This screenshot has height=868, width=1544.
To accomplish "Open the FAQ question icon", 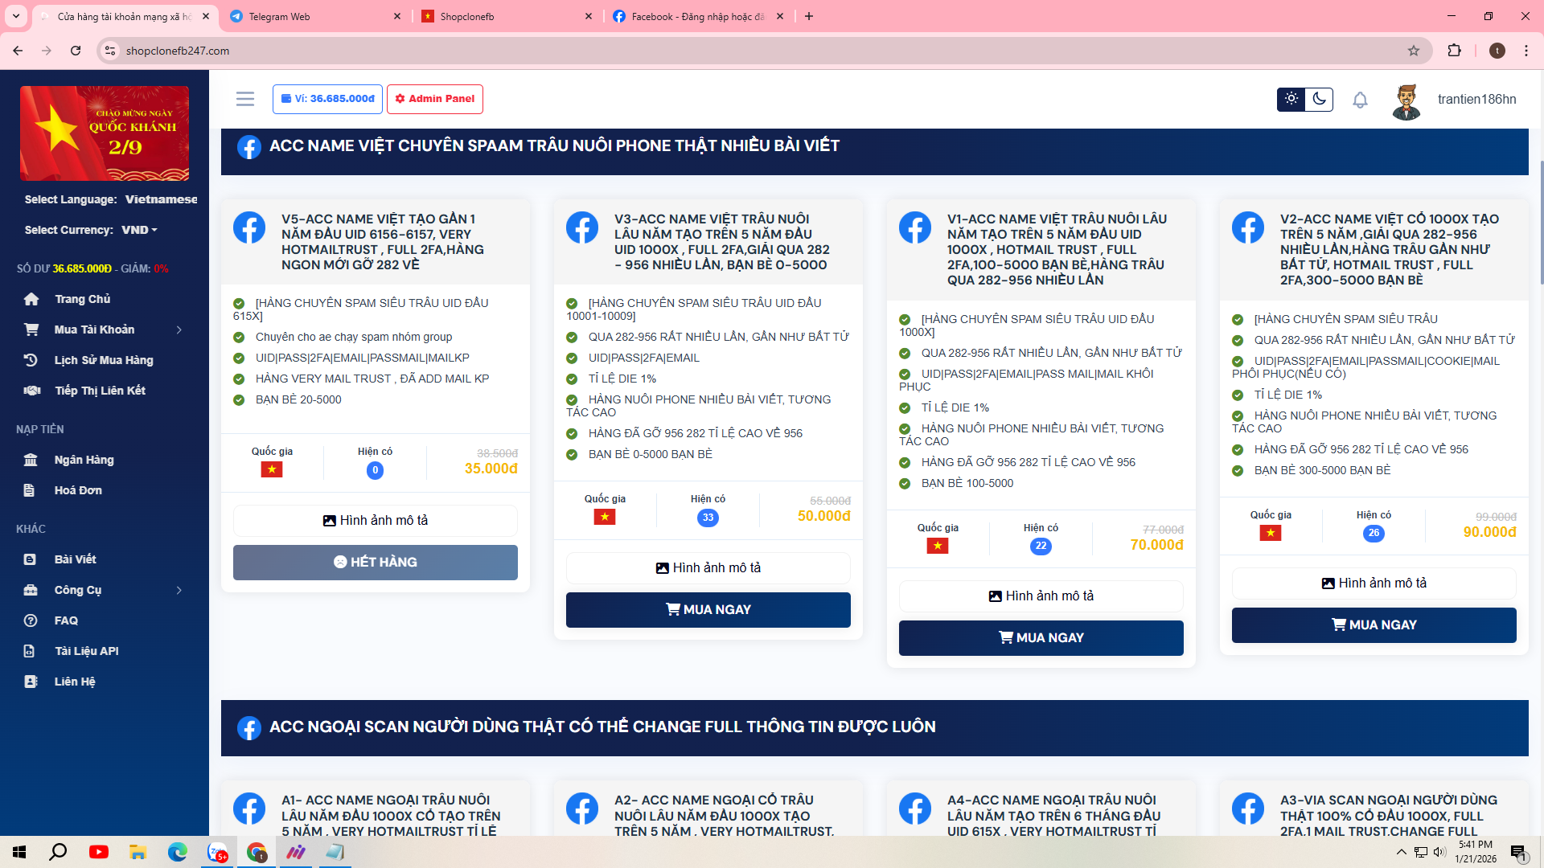I will (31, 620).
